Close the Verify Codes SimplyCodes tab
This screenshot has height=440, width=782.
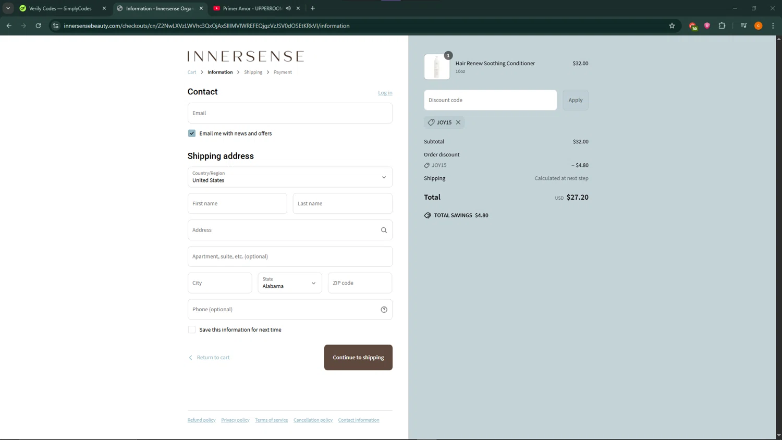tap(104, 8)
